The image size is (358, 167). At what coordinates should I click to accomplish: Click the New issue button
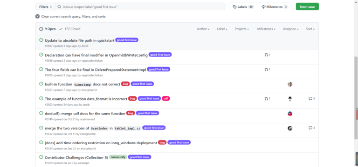tap(307, 6)
